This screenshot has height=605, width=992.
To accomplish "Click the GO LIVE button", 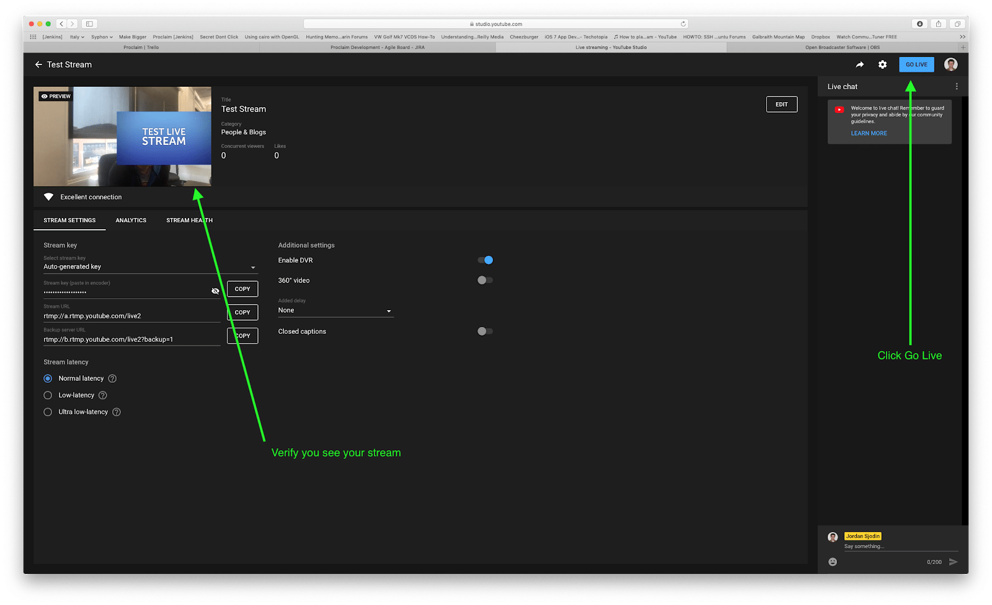I will click(x=916, y=64).
